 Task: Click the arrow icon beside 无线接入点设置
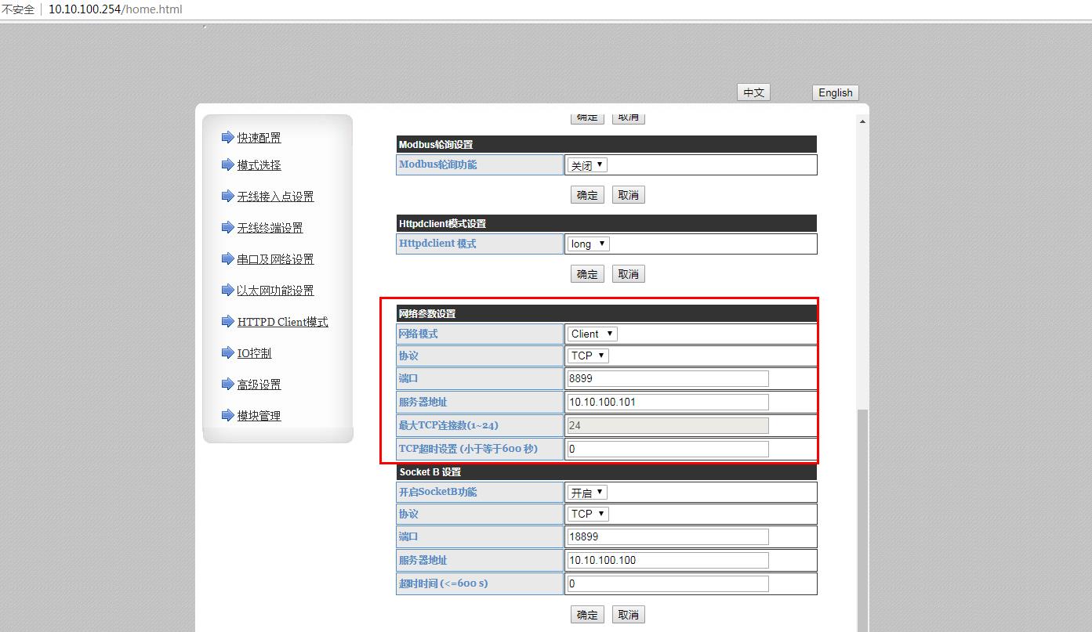(x=227, y=197)
